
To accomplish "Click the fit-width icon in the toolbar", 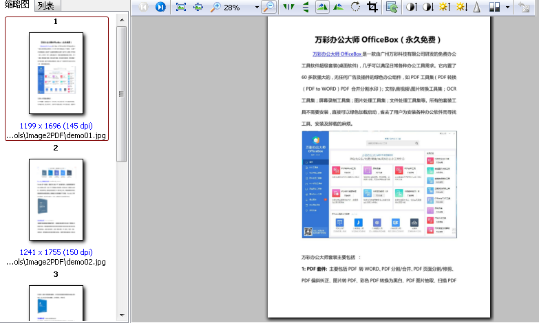I will click(x=198, y=7).
